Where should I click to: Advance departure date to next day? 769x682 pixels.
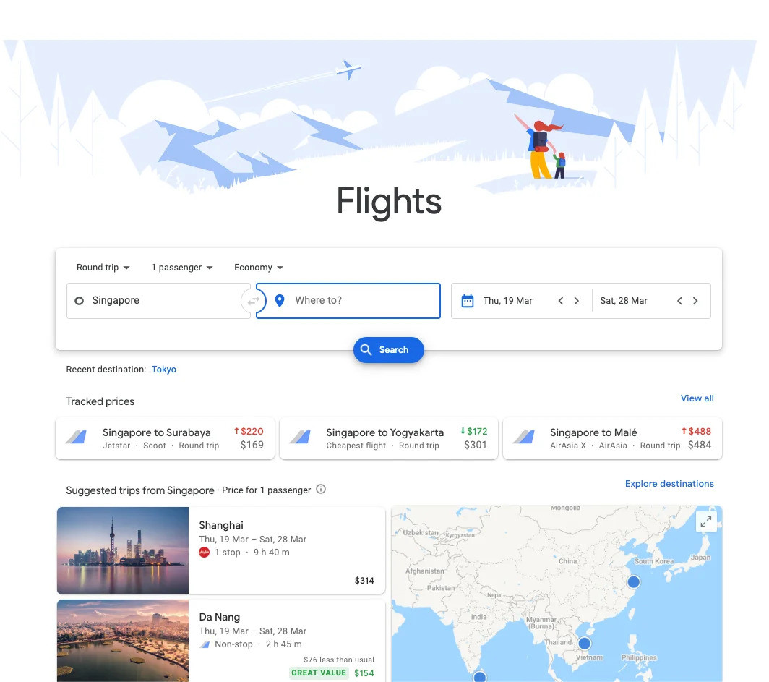tap(576, 301)
